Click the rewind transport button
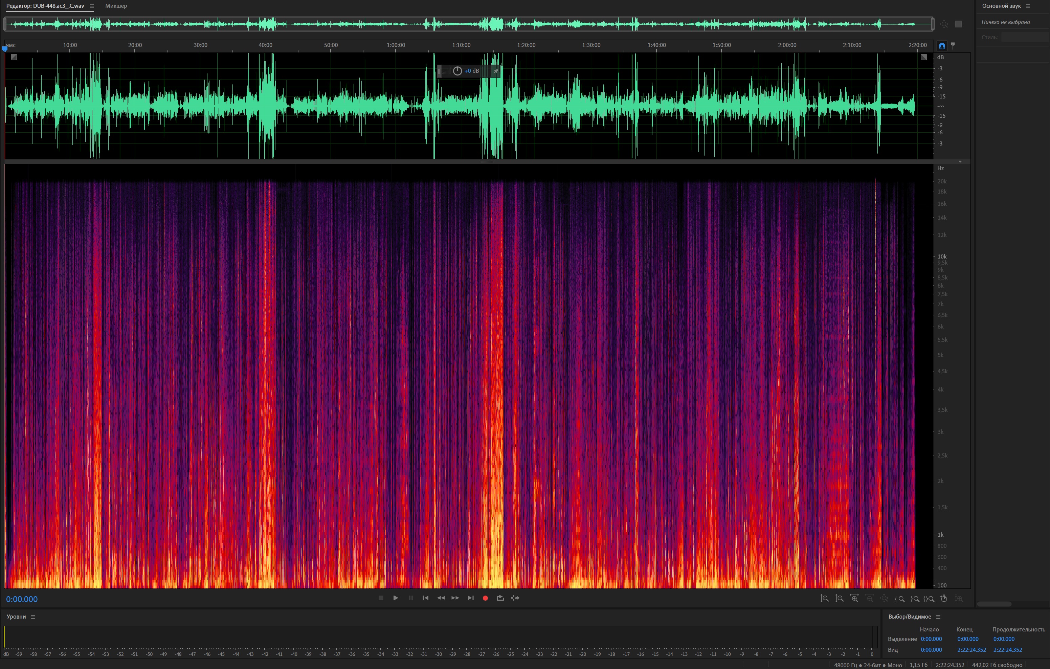The width and height of the screenshot is (1050, 669). (441, 598)
